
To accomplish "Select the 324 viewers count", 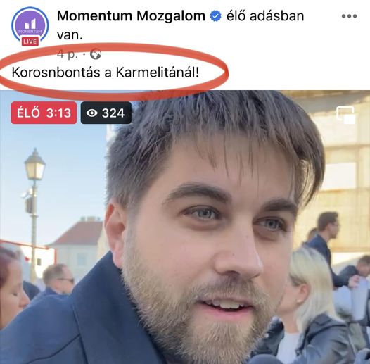I will (113, 113).
